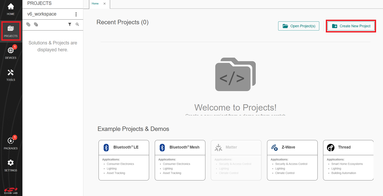Select the PROJECTS icon in sidebar
This screenshot has width=383, height=196.
click(11, 31)
